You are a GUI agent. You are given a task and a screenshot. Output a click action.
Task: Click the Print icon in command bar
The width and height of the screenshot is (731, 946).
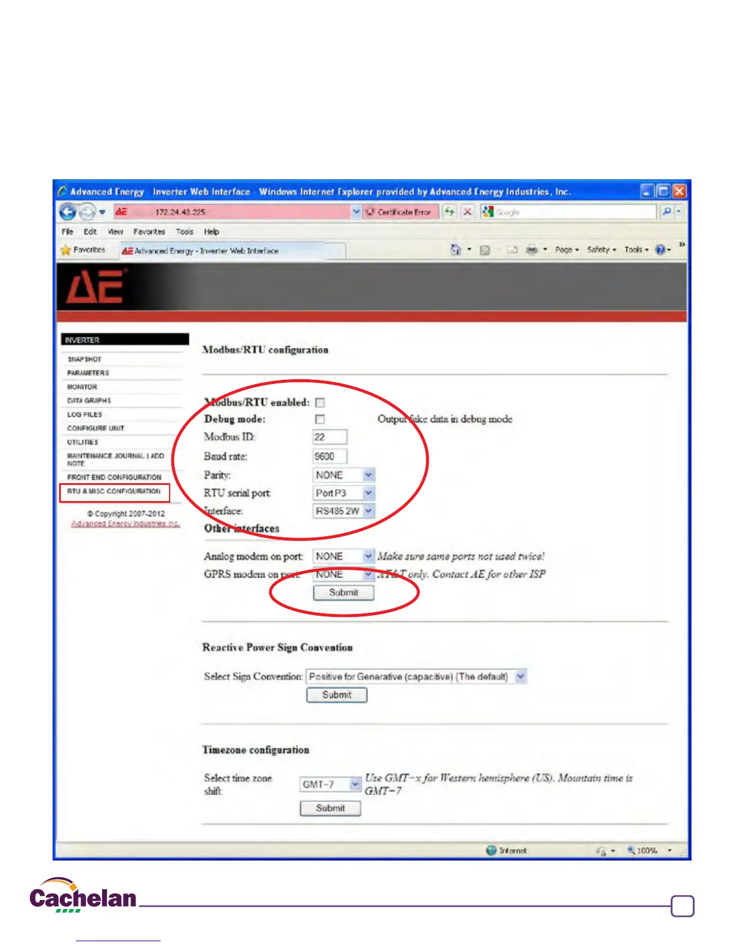coord(532,250)
